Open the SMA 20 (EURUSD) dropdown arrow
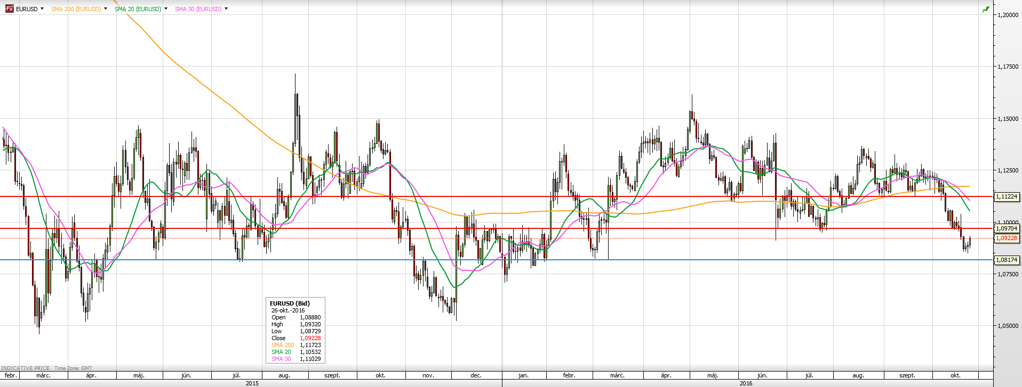Screen dimensions: 1022x387 coord(166,9)
